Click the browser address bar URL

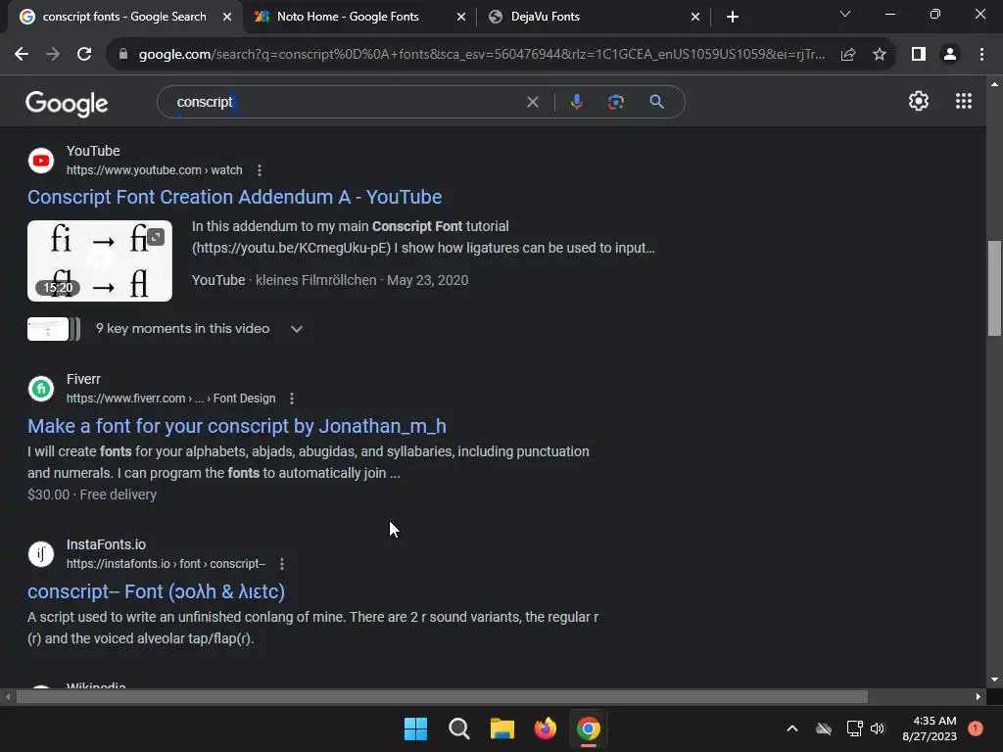481,55
